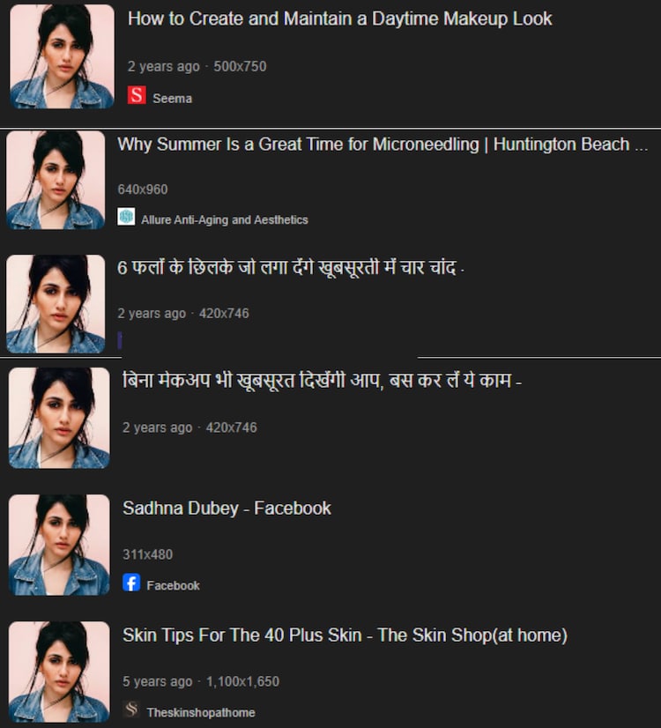Select thumbnail beside Daytime Makeup Look result
Image resolution: width=661 pixels, height=728 pixels.
62,56
